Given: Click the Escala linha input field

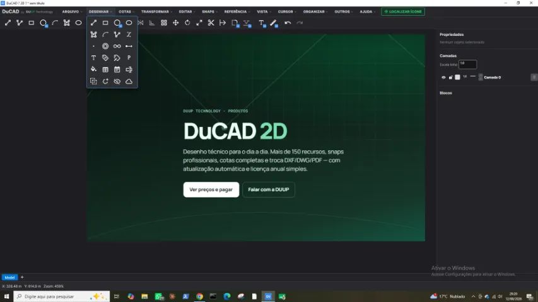Looking at the screenshot, I should pos(467,64).
